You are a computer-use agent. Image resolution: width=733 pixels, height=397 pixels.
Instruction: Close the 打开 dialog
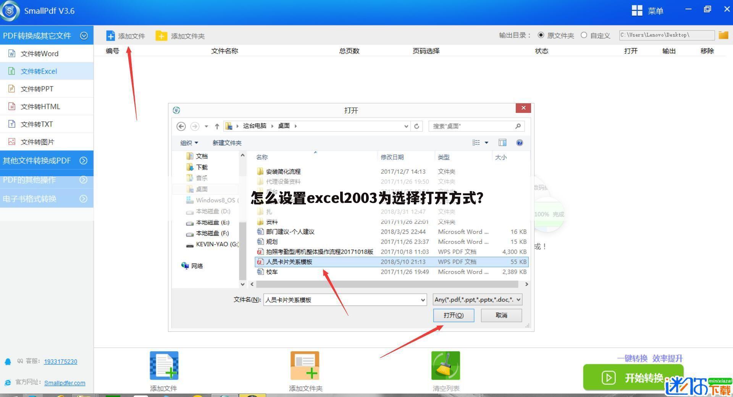[523, 108]
